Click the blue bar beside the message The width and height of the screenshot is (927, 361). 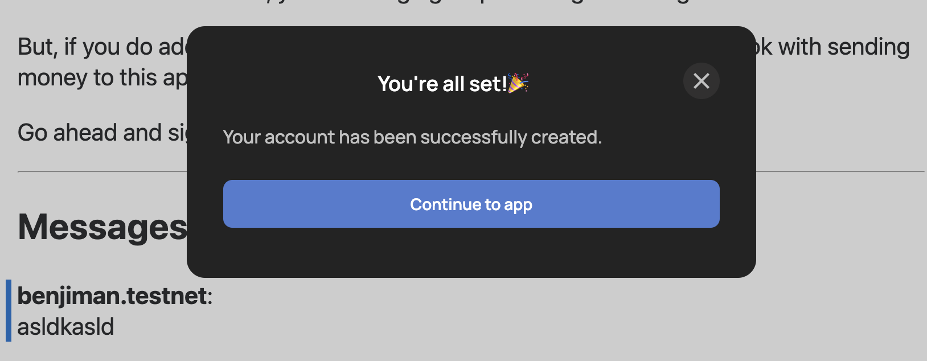[9, 310]
